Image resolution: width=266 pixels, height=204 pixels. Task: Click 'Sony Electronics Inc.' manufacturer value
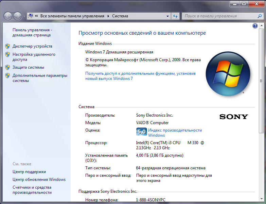tap(154, 115)
